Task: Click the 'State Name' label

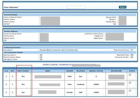Action: [x=98, y=38]
